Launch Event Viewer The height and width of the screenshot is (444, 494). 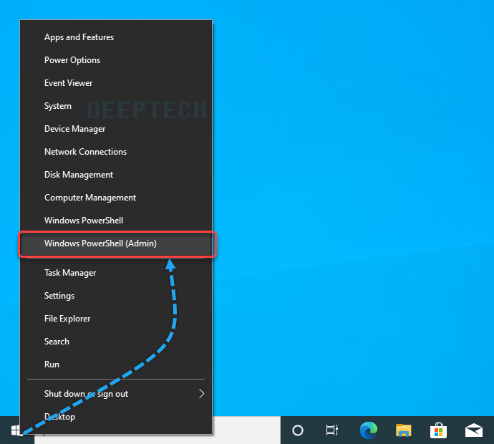(x=116, y=83)
